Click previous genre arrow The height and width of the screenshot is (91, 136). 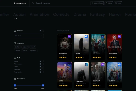tap(14, 18)
